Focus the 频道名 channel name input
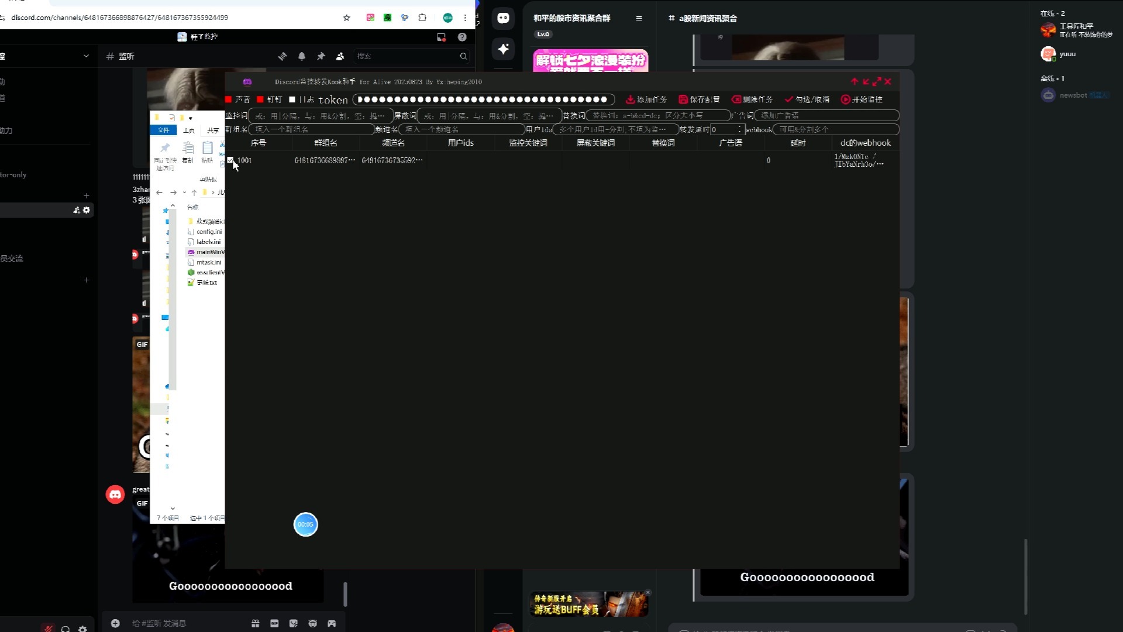Image resolution: width=1123 pixels, height=632 pixels. pyautogui.click(x=462, y=129)
